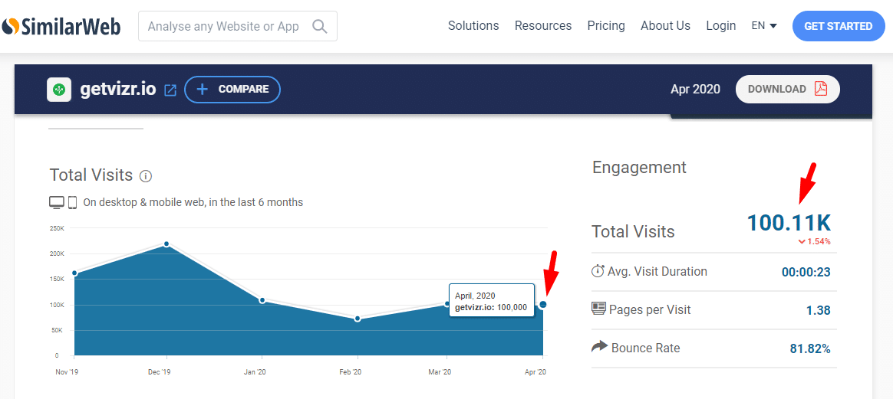Click the 81.82% bounce rate value

810,348
